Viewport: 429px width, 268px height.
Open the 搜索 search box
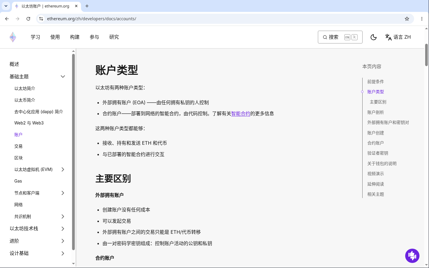point(340,37)
